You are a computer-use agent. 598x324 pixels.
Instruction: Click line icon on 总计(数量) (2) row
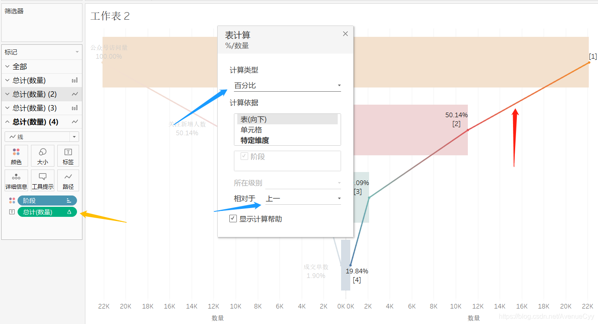75,94
